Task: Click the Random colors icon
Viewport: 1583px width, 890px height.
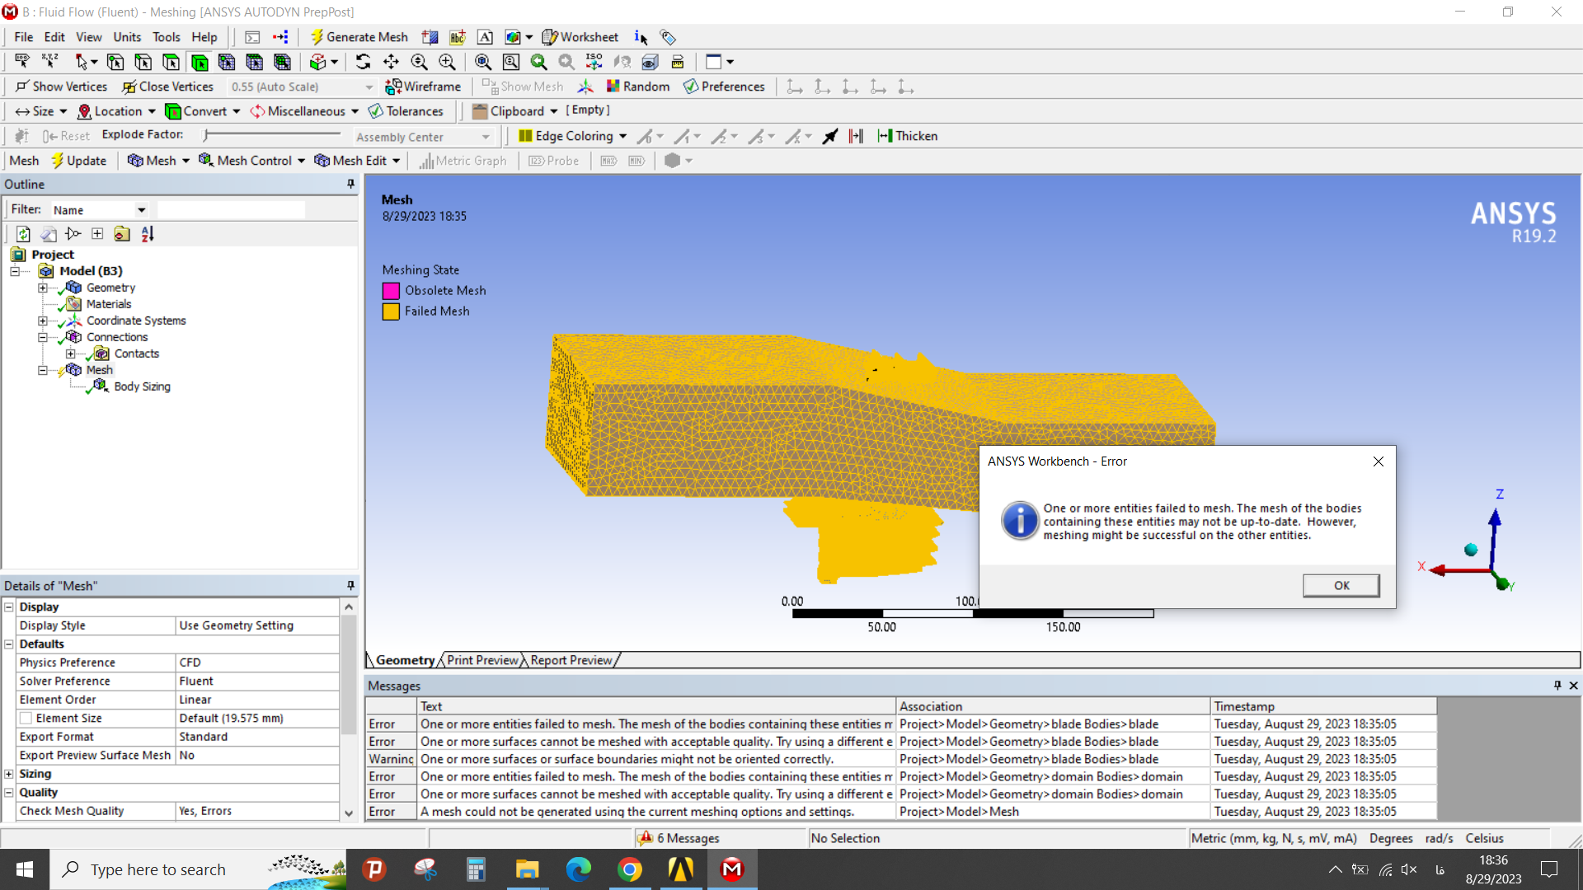Action: click(x=613, y=87)
